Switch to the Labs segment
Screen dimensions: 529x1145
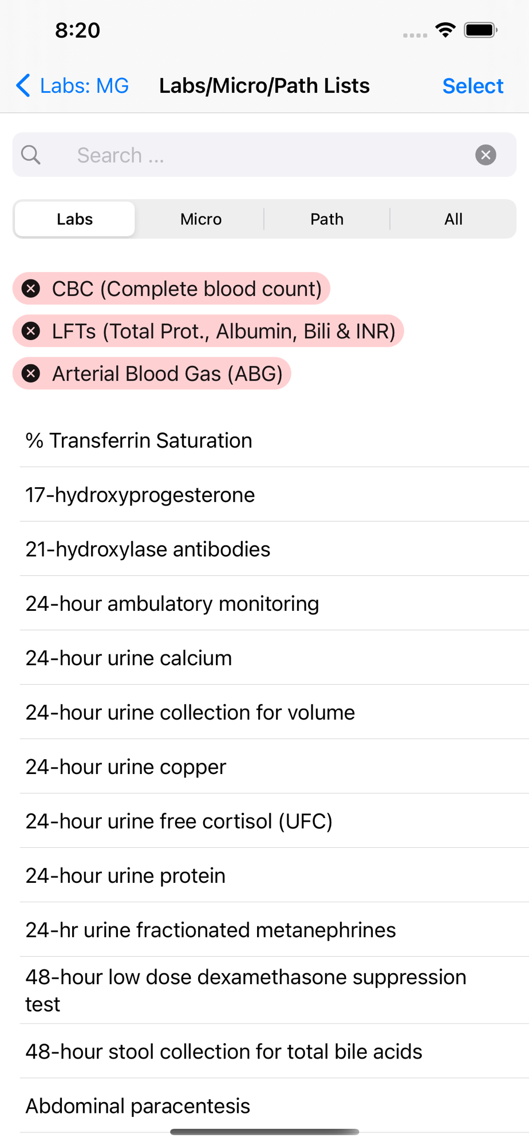75,219
